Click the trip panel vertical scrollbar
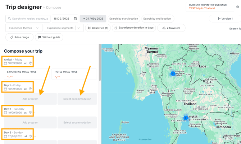 (100, 62)
